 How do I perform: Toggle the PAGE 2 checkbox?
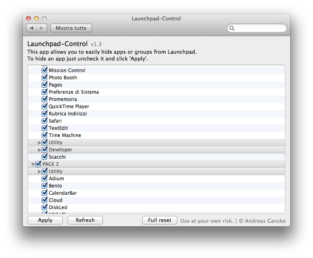coord(38,164)
